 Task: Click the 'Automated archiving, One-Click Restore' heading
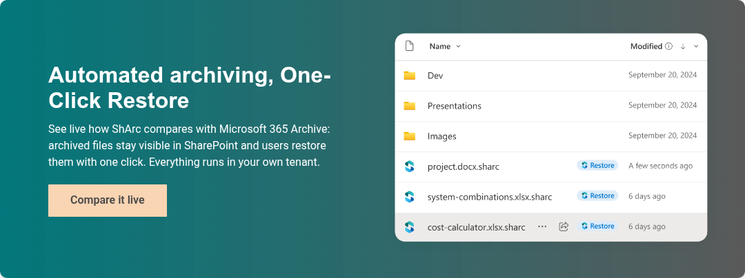[189, 87]
